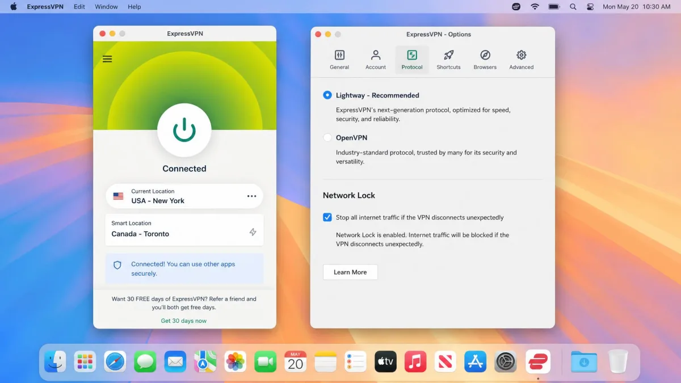Viewport: 681px width, 383px height.
Task: Open the Current Location USA - New York selector
Action: (x=184, y=196)
